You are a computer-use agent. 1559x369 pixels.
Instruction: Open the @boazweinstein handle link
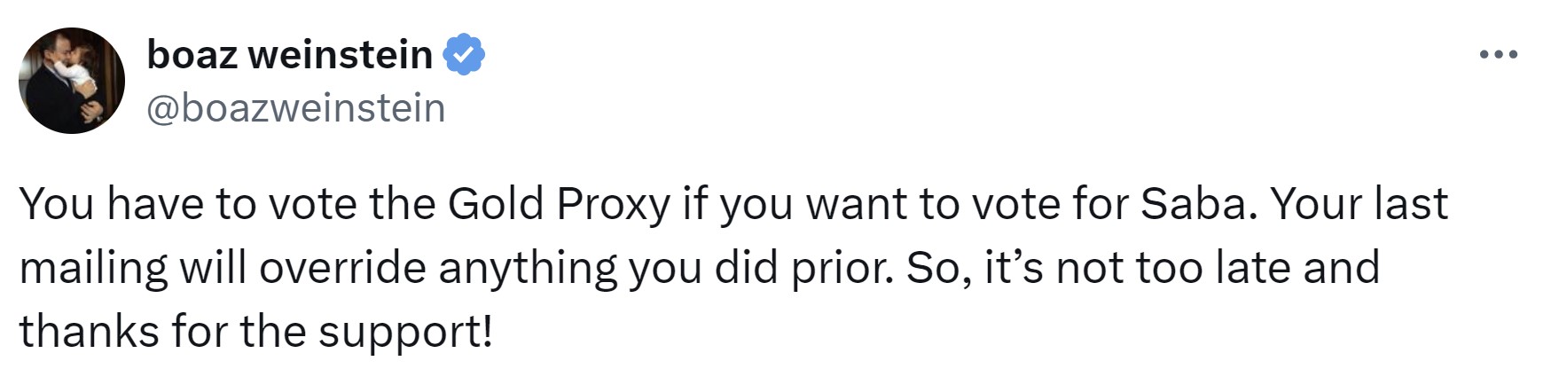click(295, 108)
